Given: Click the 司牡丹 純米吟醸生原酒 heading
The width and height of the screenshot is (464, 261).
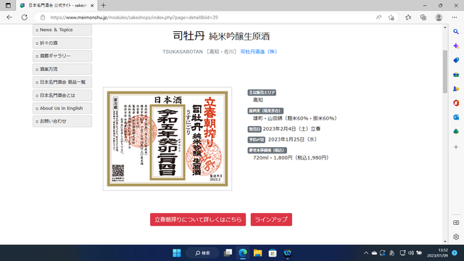Looking at the screenshot, I should (x=221, y=36).
